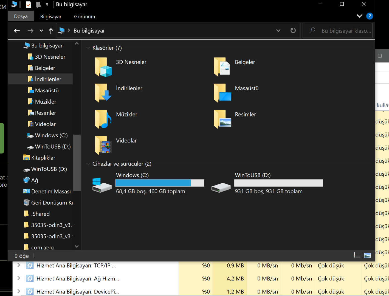Select Müzikler in the navigation pane
389x296 pixels.
(46, 102)
